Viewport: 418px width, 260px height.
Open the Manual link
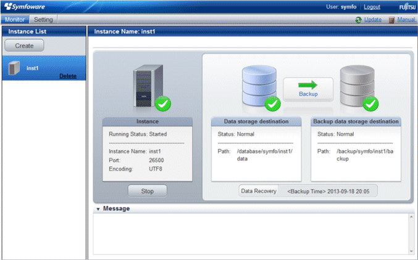tap(406, 20)
